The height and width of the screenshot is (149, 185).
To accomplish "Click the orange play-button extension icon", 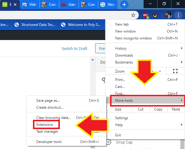I will pos(155,15).
